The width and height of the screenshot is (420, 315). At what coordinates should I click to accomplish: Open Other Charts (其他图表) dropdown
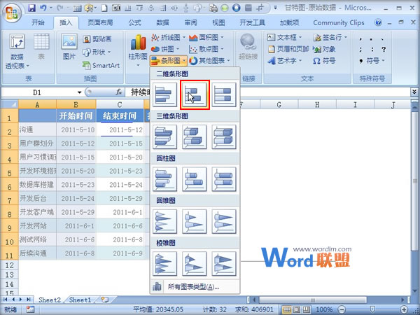pyautogui.click(x=209, y=61)
